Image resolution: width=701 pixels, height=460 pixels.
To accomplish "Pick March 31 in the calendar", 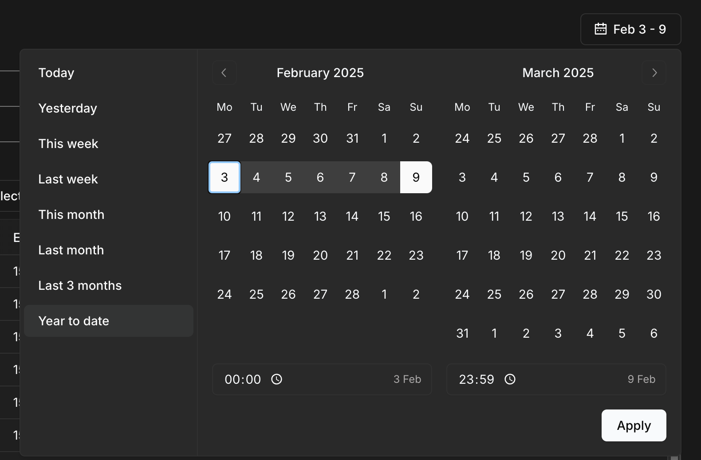I will coord(462,333).
